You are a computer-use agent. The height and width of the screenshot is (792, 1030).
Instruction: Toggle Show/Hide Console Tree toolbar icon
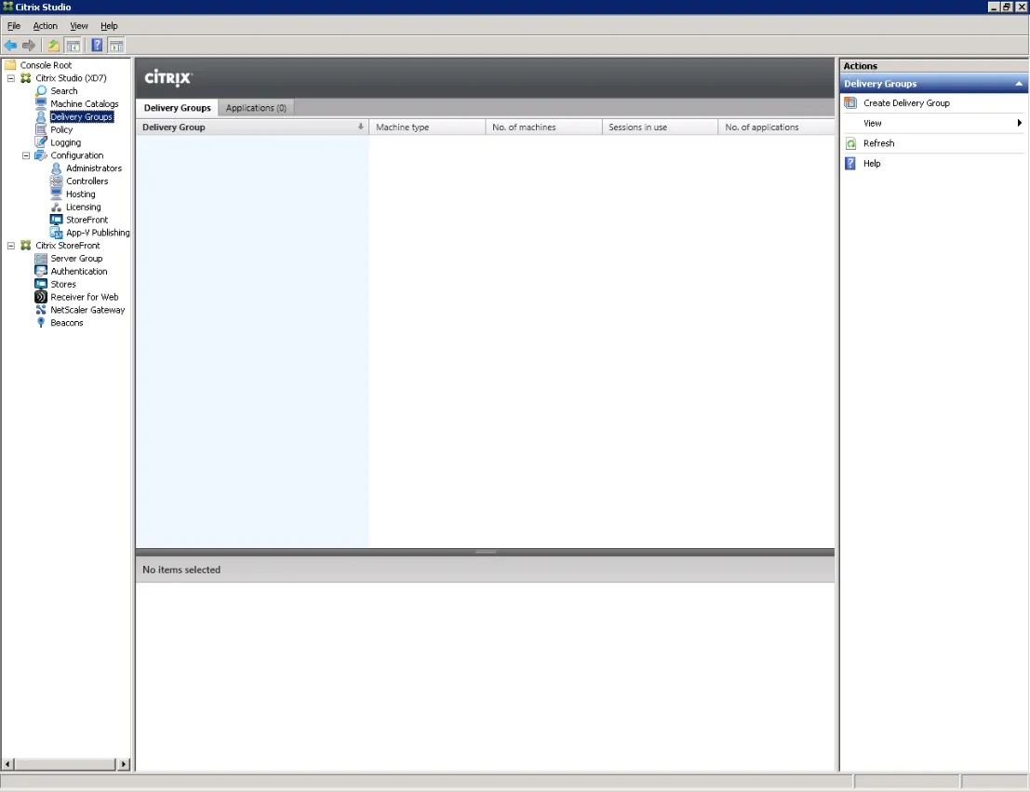[73, 46]
